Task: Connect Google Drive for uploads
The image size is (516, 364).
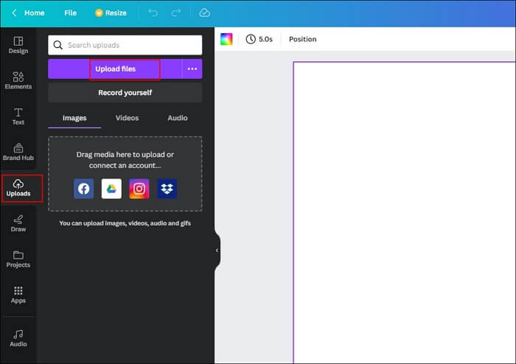Action: (x=111, y=189)
